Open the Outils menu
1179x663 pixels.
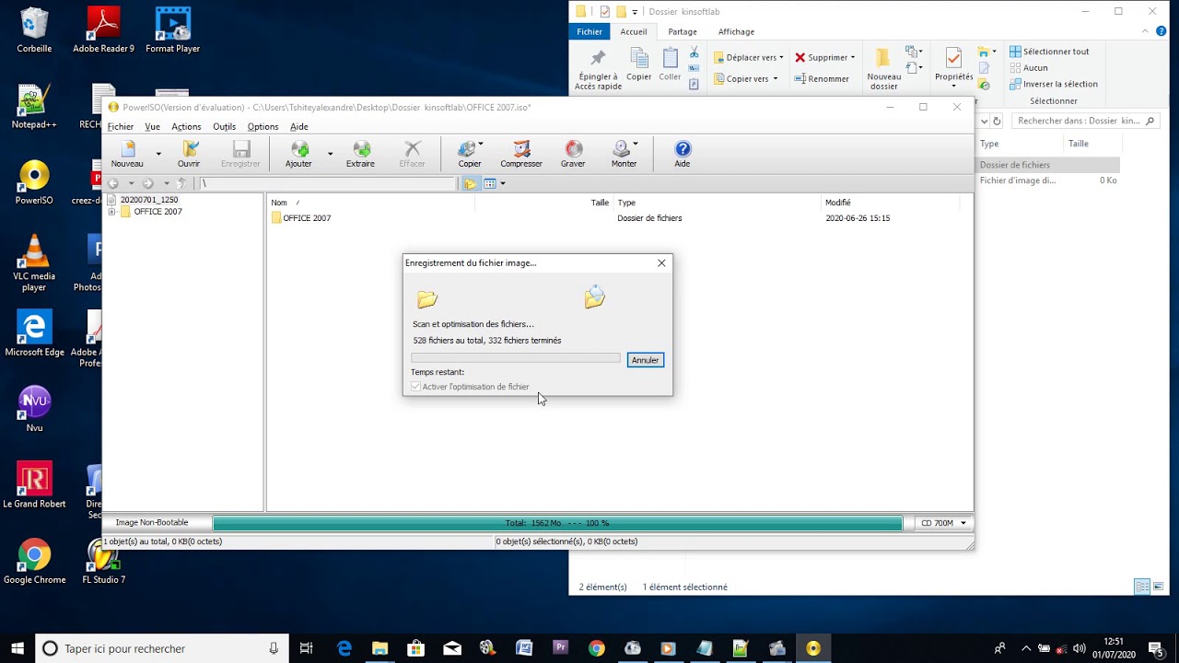pos(225,127)
